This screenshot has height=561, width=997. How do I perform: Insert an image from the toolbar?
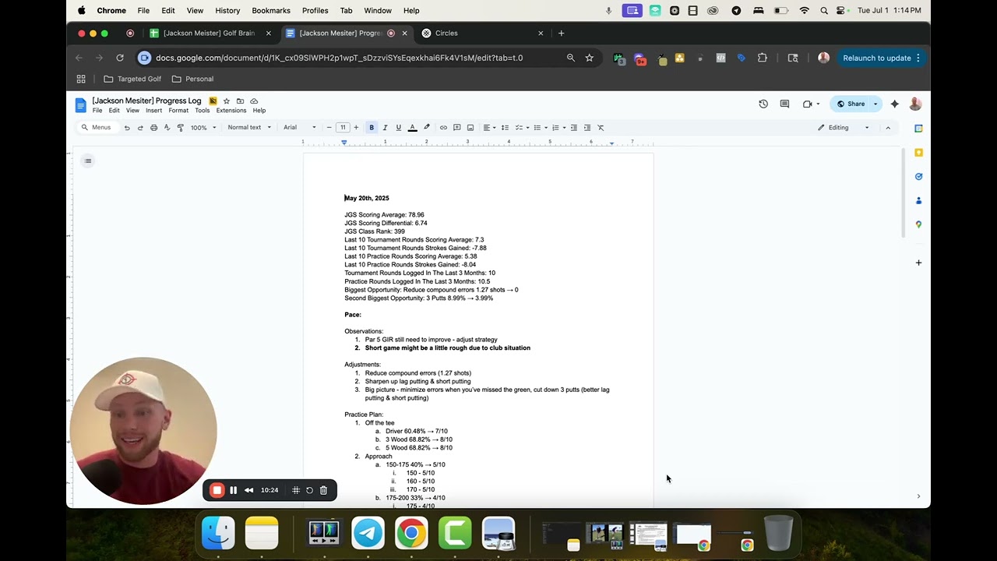pos(470,128)
